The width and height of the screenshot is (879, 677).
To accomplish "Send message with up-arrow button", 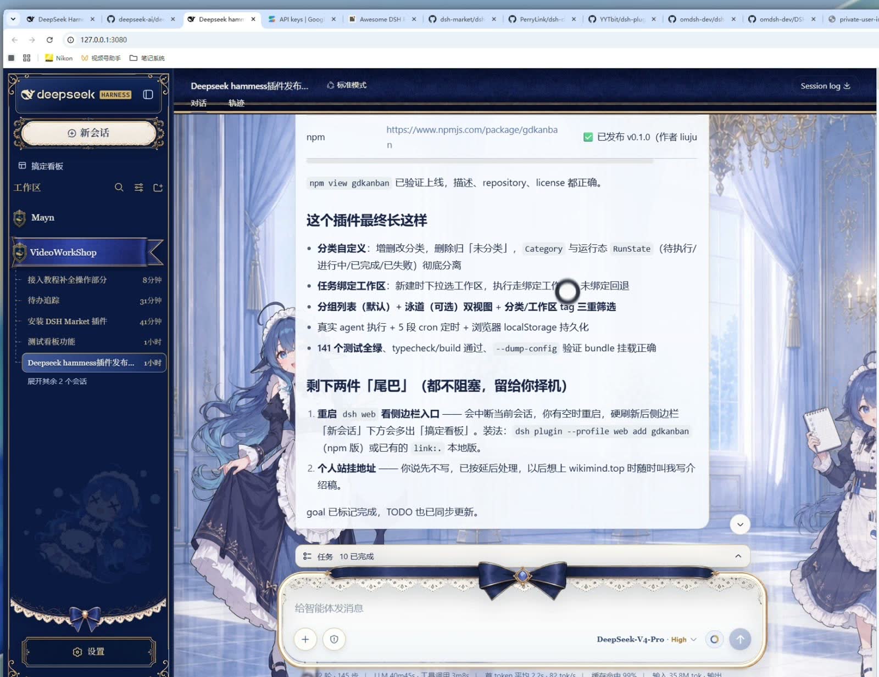I will [x=740, y=639].
